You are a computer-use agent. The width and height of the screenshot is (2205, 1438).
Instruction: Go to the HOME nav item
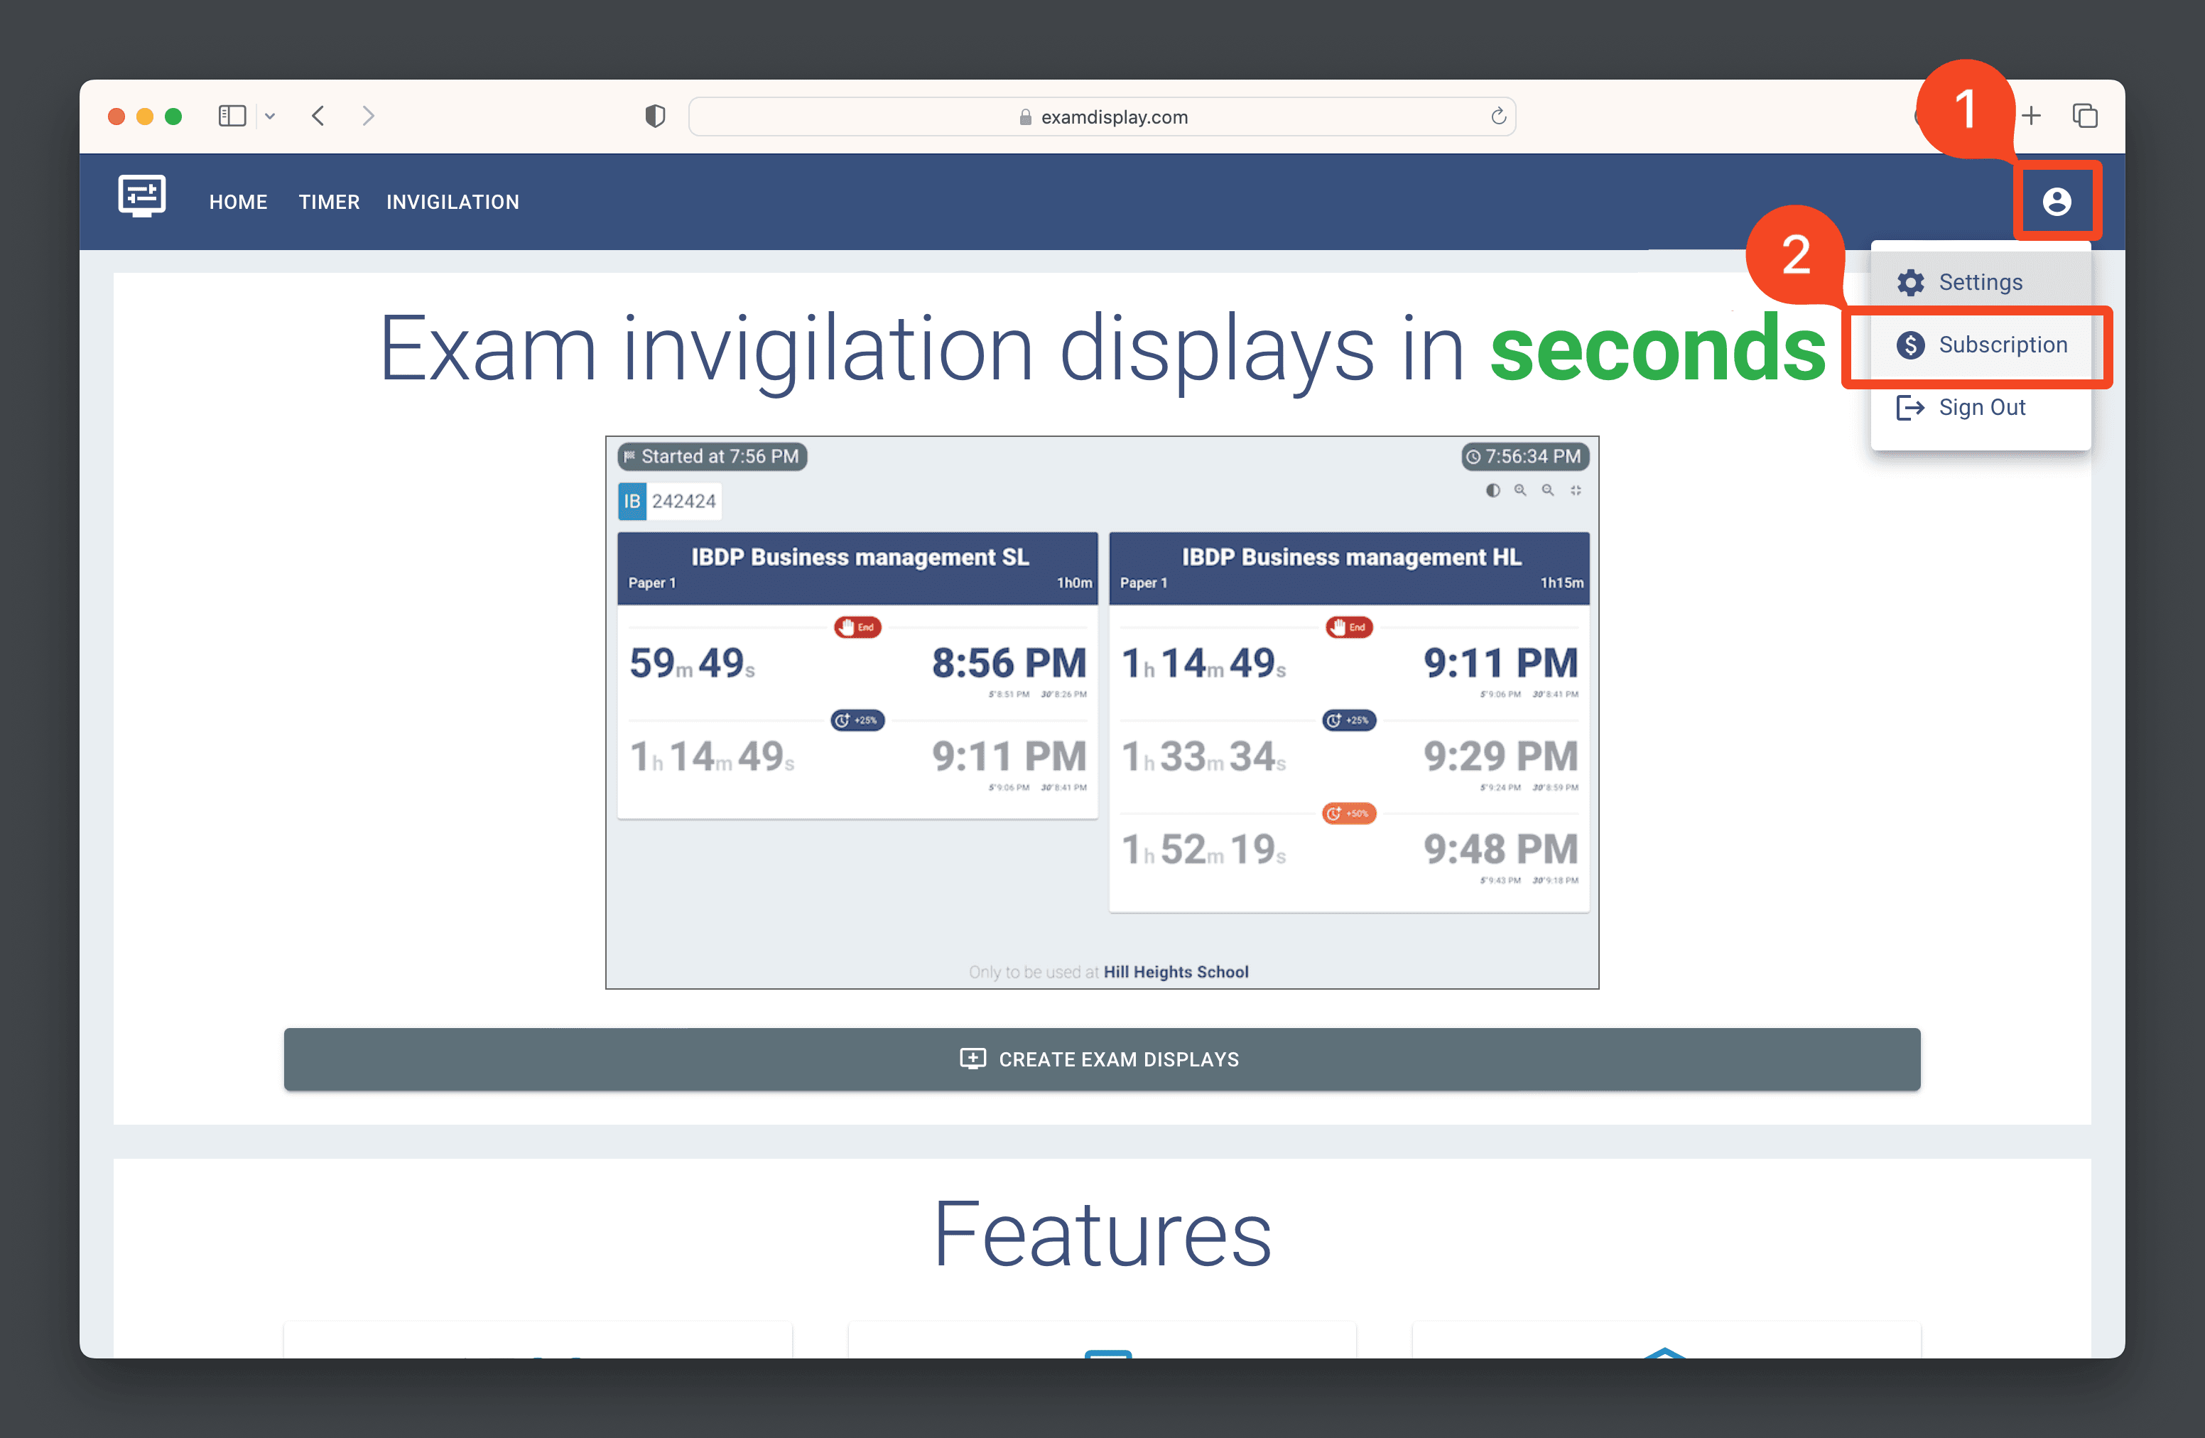(x=238, y=202)
